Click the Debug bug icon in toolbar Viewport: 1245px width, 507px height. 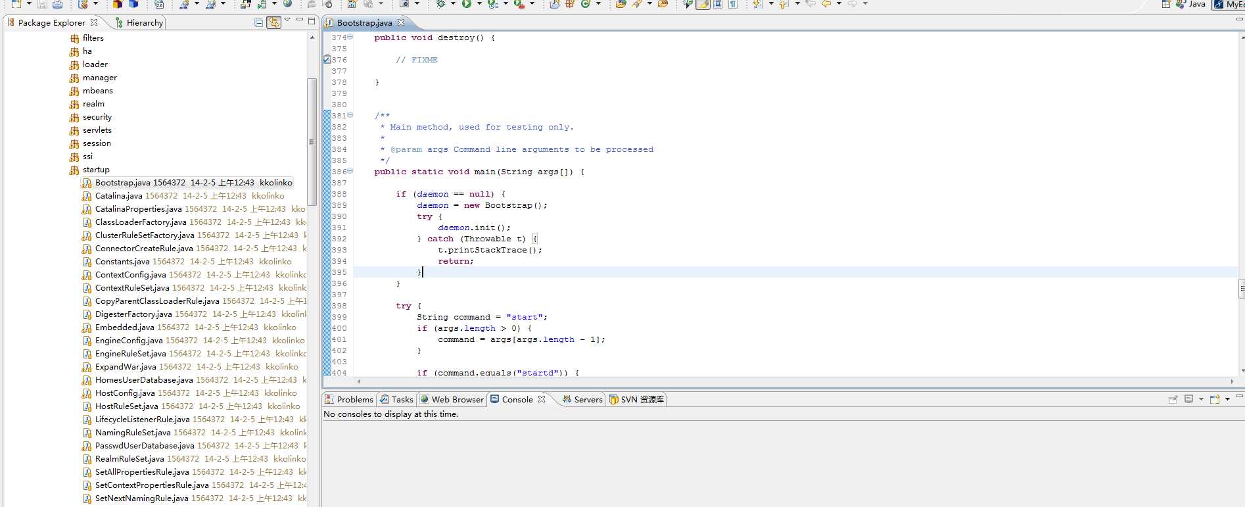pos(440,4)
